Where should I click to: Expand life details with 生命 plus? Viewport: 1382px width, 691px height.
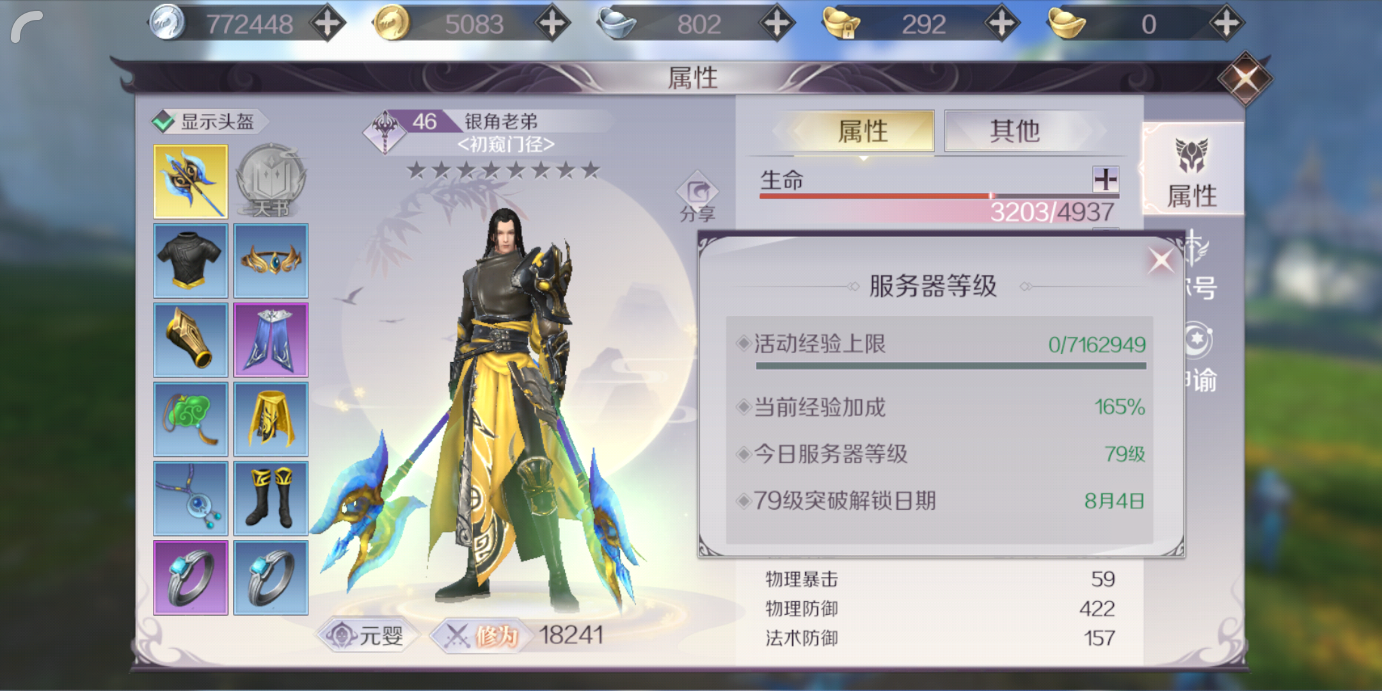[1106, 180]
